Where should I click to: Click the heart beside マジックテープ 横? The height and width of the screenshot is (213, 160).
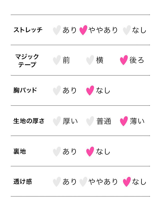90,60
